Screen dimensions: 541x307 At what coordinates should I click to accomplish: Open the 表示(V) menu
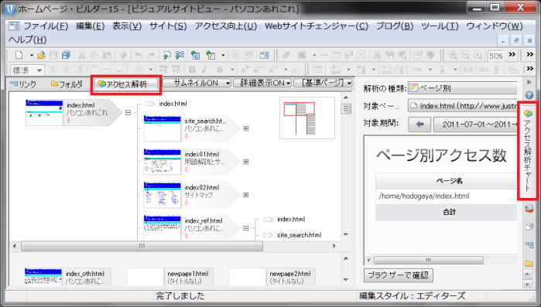coord(127,26)
